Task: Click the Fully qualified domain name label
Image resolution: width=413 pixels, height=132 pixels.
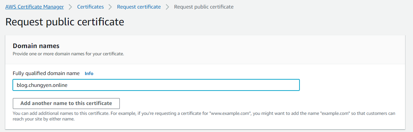Action: coord(46,73)
